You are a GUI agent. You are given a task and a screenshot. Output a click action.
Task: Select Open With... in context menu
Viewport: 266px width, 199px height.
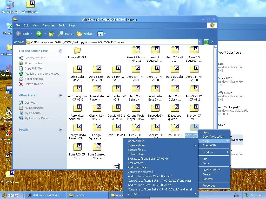pyautogui.click(x=214, y=145)
